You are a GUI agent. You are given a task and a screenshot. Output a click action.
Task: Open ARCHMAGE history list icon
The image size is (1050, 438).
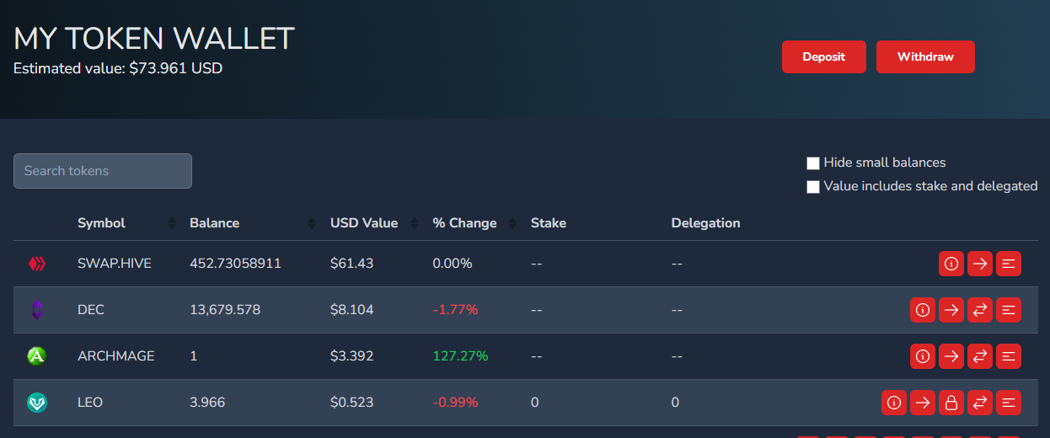click(x=1009, y=356)
